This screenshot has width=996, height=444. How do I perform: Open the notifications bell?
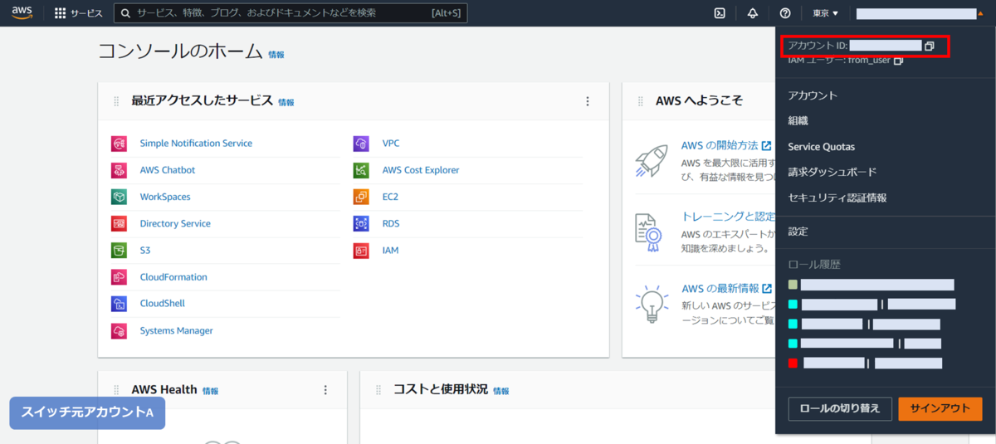click(753, 13)
